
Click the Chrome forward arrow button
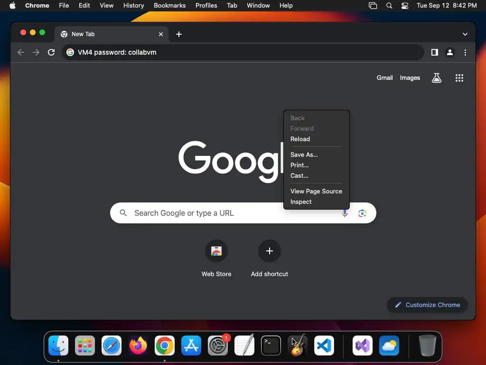point(36,52)
